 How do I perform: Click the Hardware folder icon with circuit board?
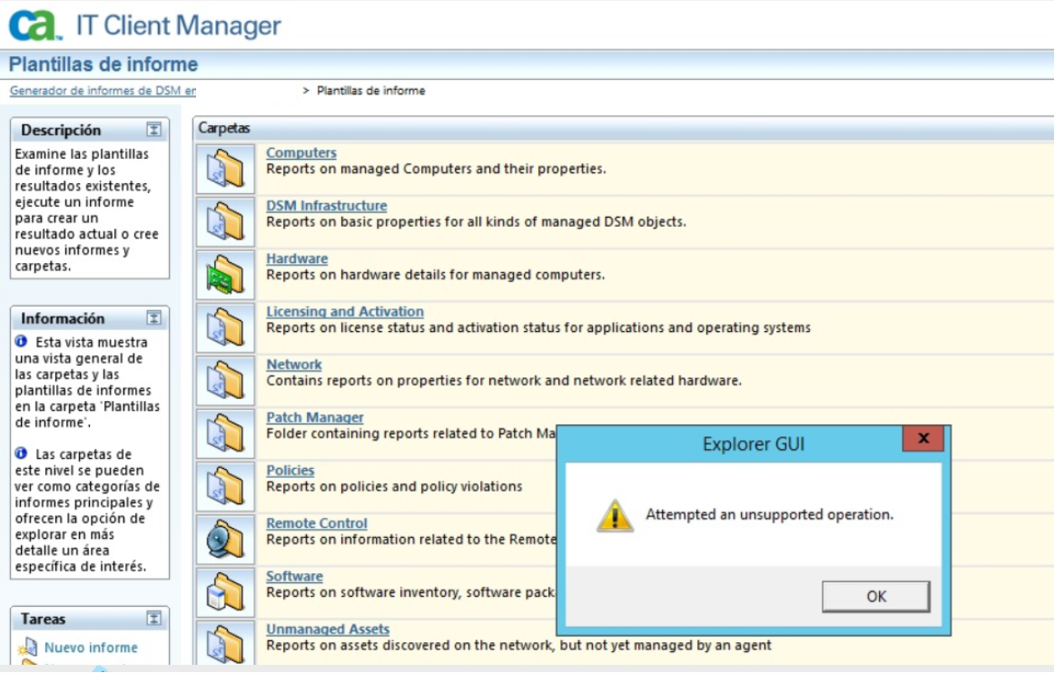pyautogui.click(x=225, y=275)
